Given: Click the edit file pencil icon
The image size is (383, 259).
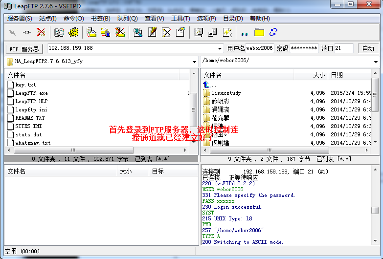Looking at the screenshot, I should coord(152,32).
